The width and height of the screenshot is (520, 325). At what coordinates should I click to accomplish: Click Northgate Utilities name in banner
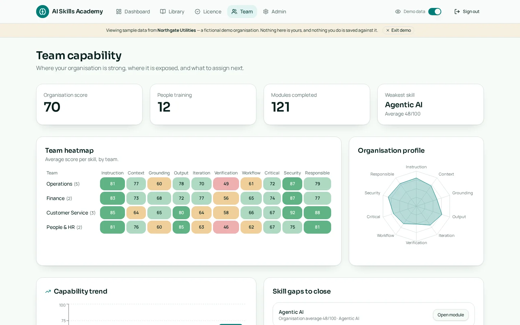click(x=177, y=30)
